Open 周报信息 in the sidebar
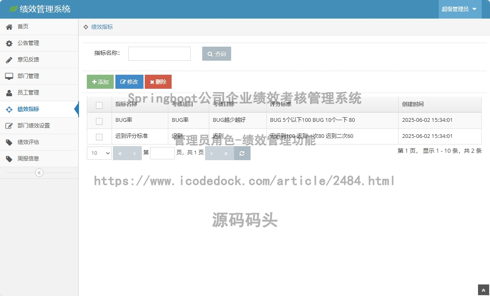The width and height of the screenshot is (490, 296). pyautogui.click(x=39, y=159)
